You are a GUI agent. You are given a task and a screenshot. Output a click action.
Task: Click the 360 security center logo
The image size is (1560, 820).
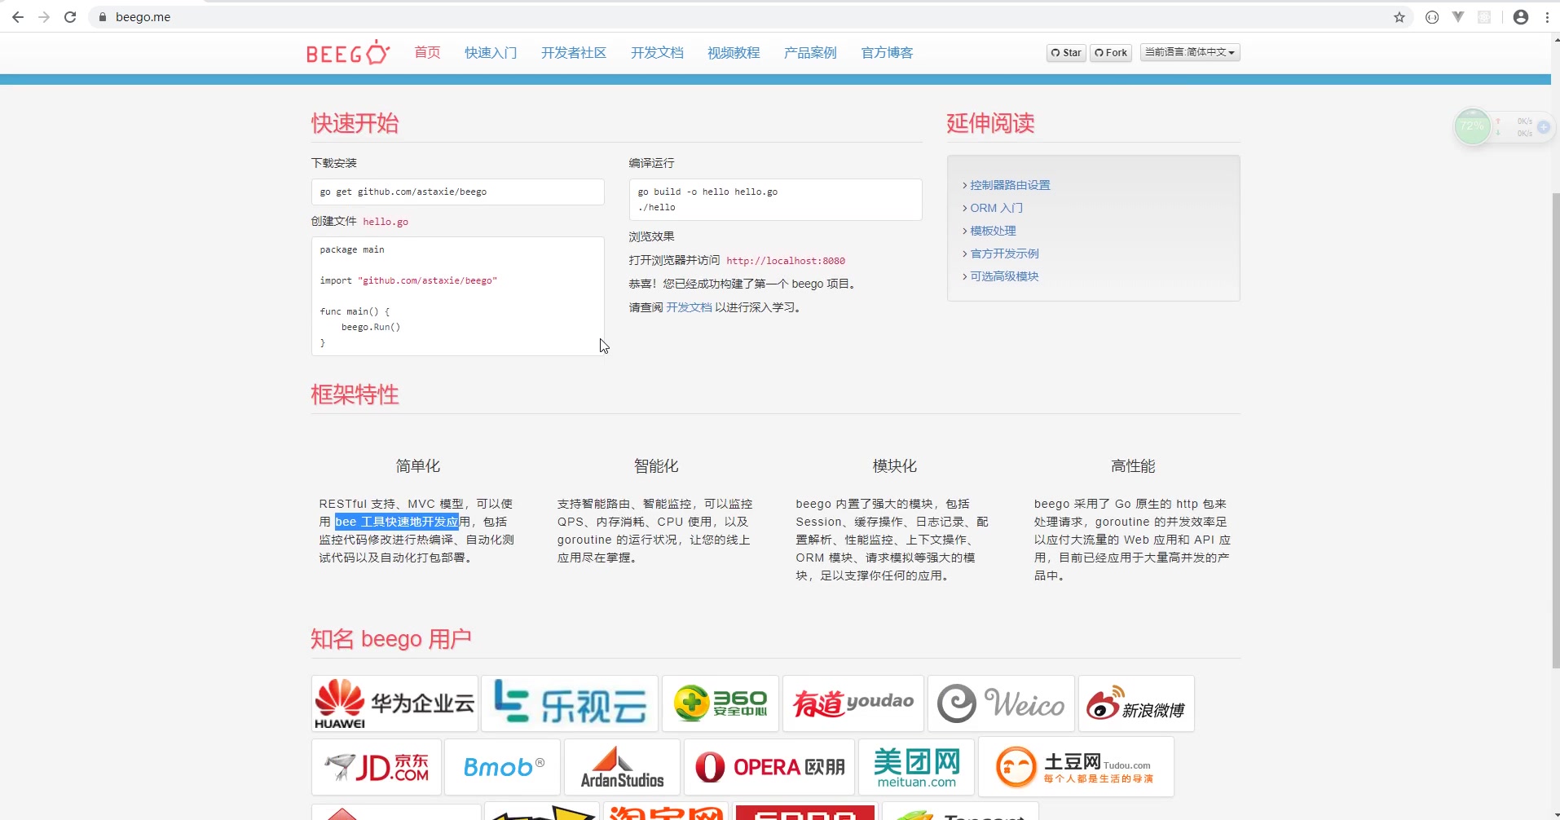tap(721, 703)
